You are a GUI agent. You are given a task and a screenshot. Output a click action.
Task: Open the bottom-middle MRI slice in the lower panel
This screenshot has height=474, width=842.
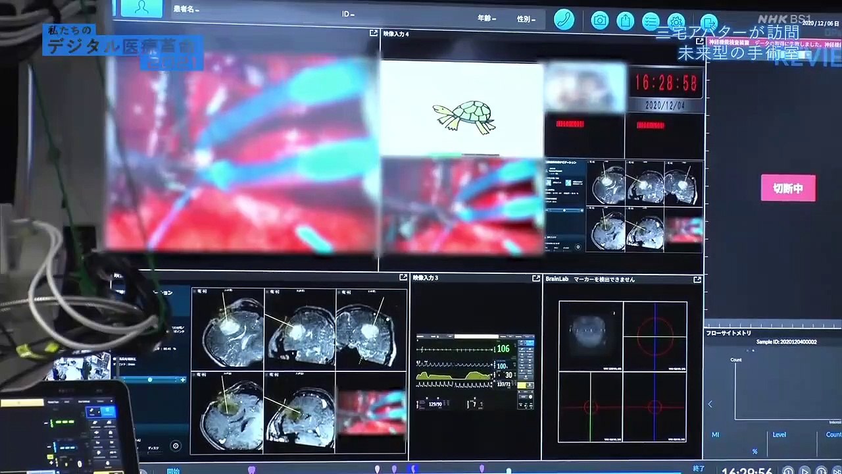[300, 412]
